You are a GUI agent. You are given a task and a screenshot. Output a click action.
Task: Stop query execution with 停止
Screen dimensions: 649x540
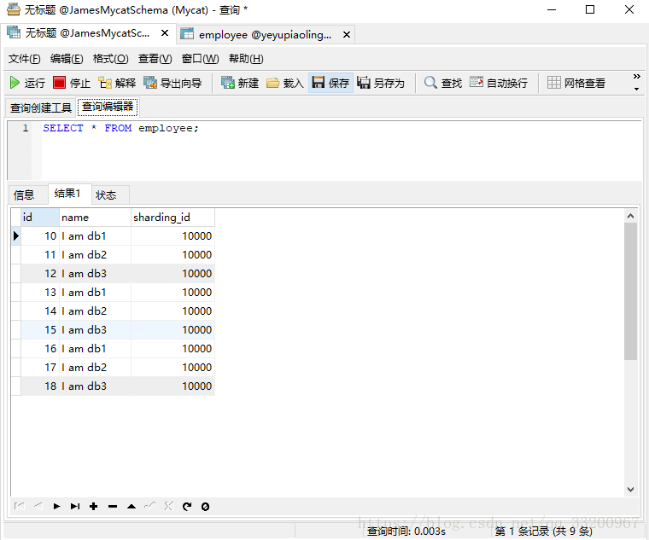[72, 83]
